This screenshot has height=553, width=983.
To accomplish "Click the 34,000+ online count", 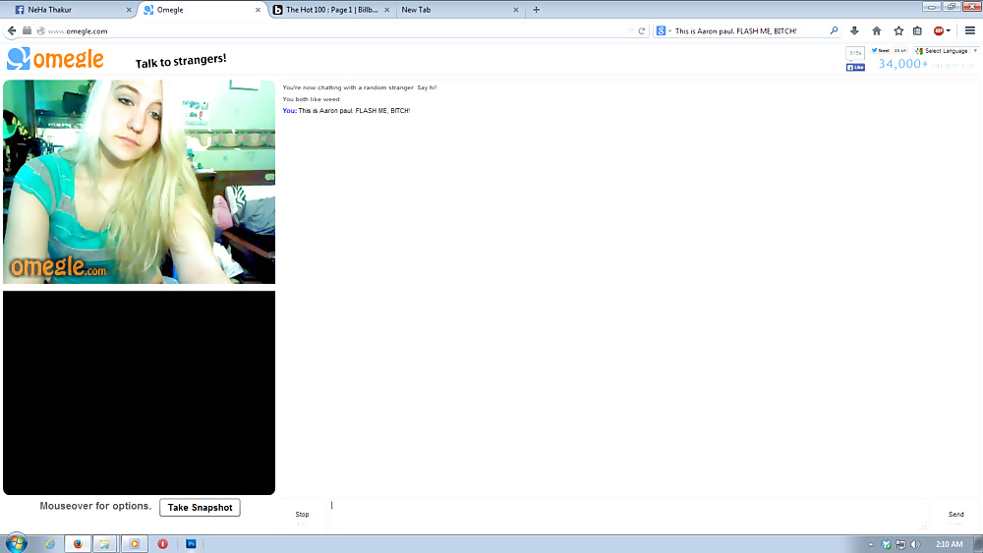I will tap(902, 63).
